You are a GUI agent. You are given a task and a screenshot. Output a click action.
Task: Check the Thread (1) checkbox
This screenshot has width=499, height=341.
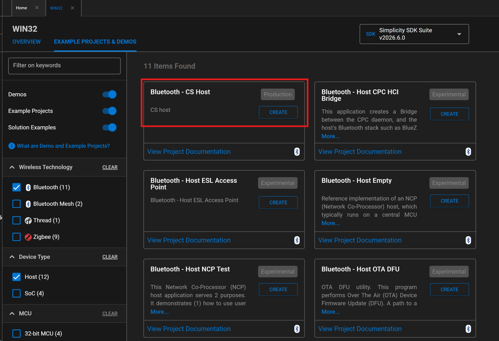pyautogui.click(x=17, y=220)
